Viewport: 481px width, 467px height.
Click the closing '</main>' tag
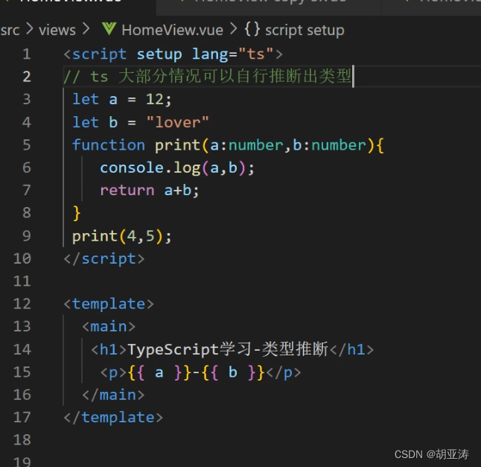113,395
